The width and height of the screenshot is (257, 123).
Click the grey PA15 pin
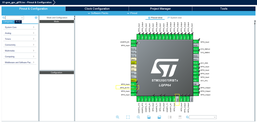(x=196, y=45)
